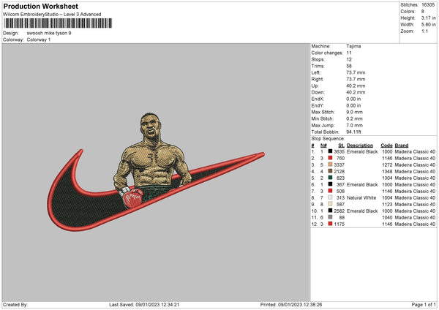Viewport: 439px width, 310px height.
Task: Click the Total Bobbin value '94.11ft'
Action: [x=354, y=132]
